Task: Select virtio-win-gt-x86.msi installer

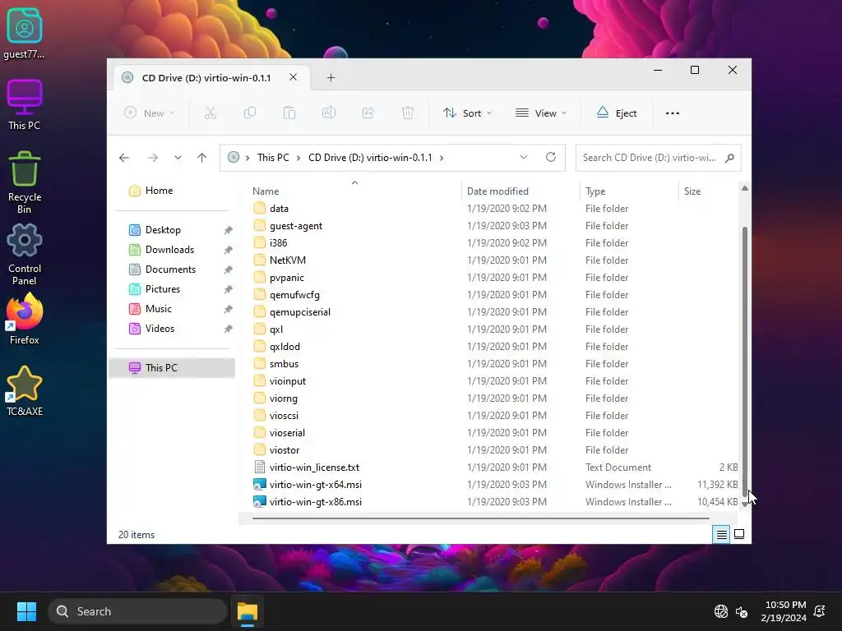Action: pyautogui.click(x=315, y=502)
